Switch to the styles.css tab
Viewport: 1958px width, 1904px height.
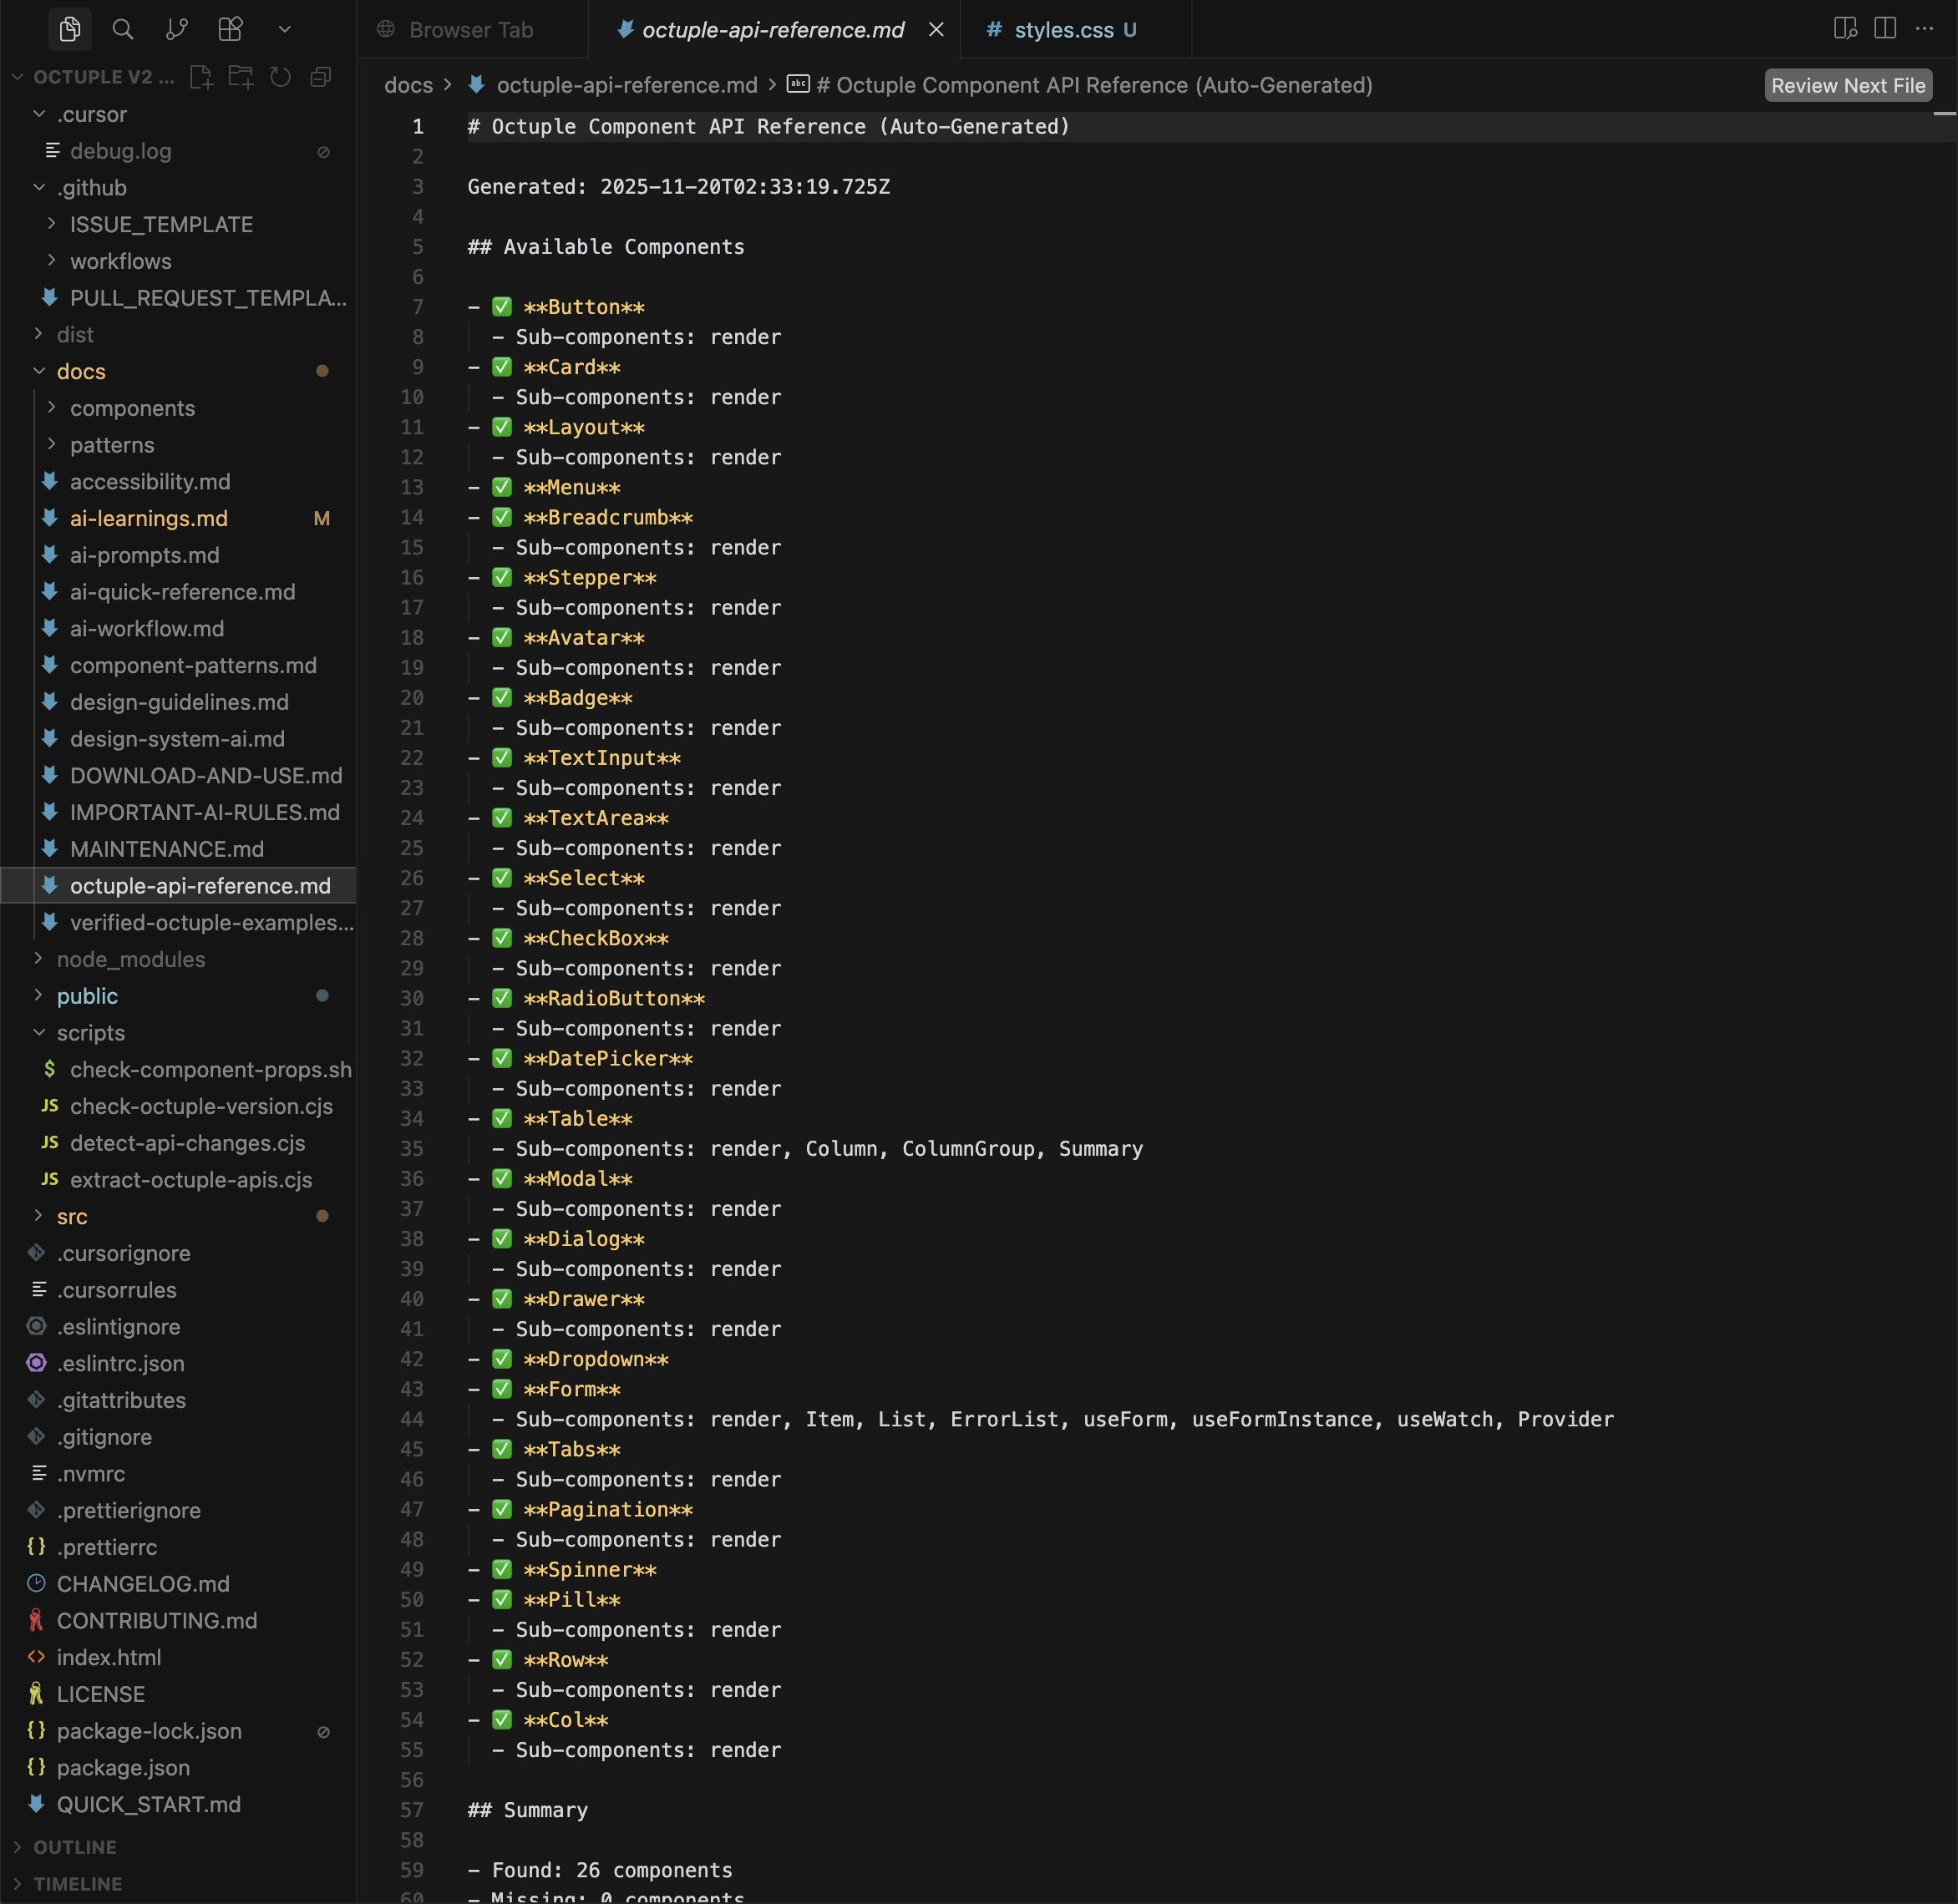[1063, 29]
